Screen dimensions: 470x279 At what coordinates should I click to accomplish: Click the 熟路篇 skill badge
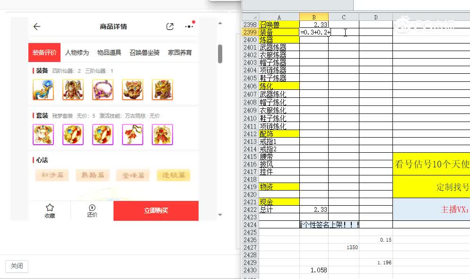[93, 175]
